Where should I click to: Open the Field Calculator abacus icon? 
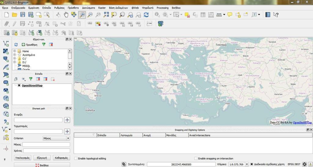[211, 15]
